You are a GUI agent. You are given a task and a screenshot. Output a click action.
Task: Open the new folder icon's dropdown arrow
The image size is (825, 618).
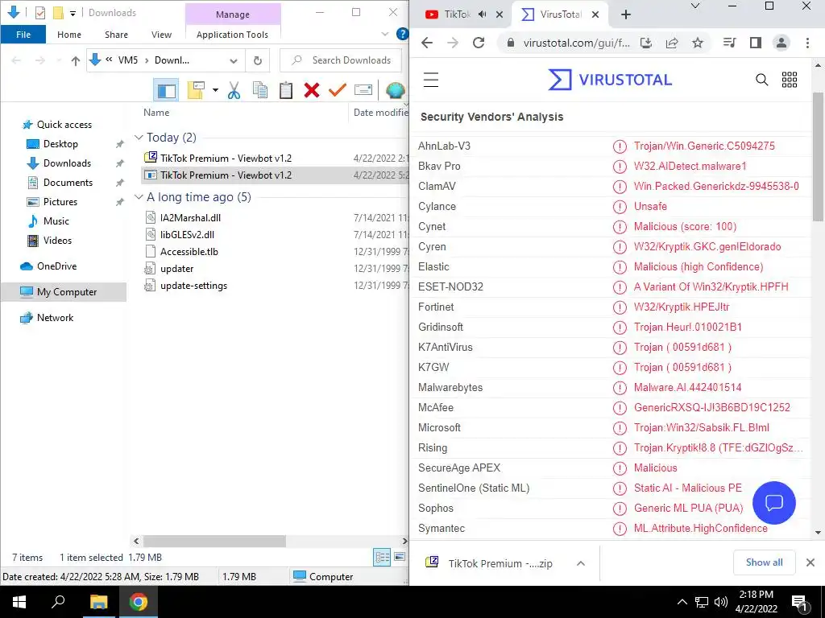coord(215,90)
